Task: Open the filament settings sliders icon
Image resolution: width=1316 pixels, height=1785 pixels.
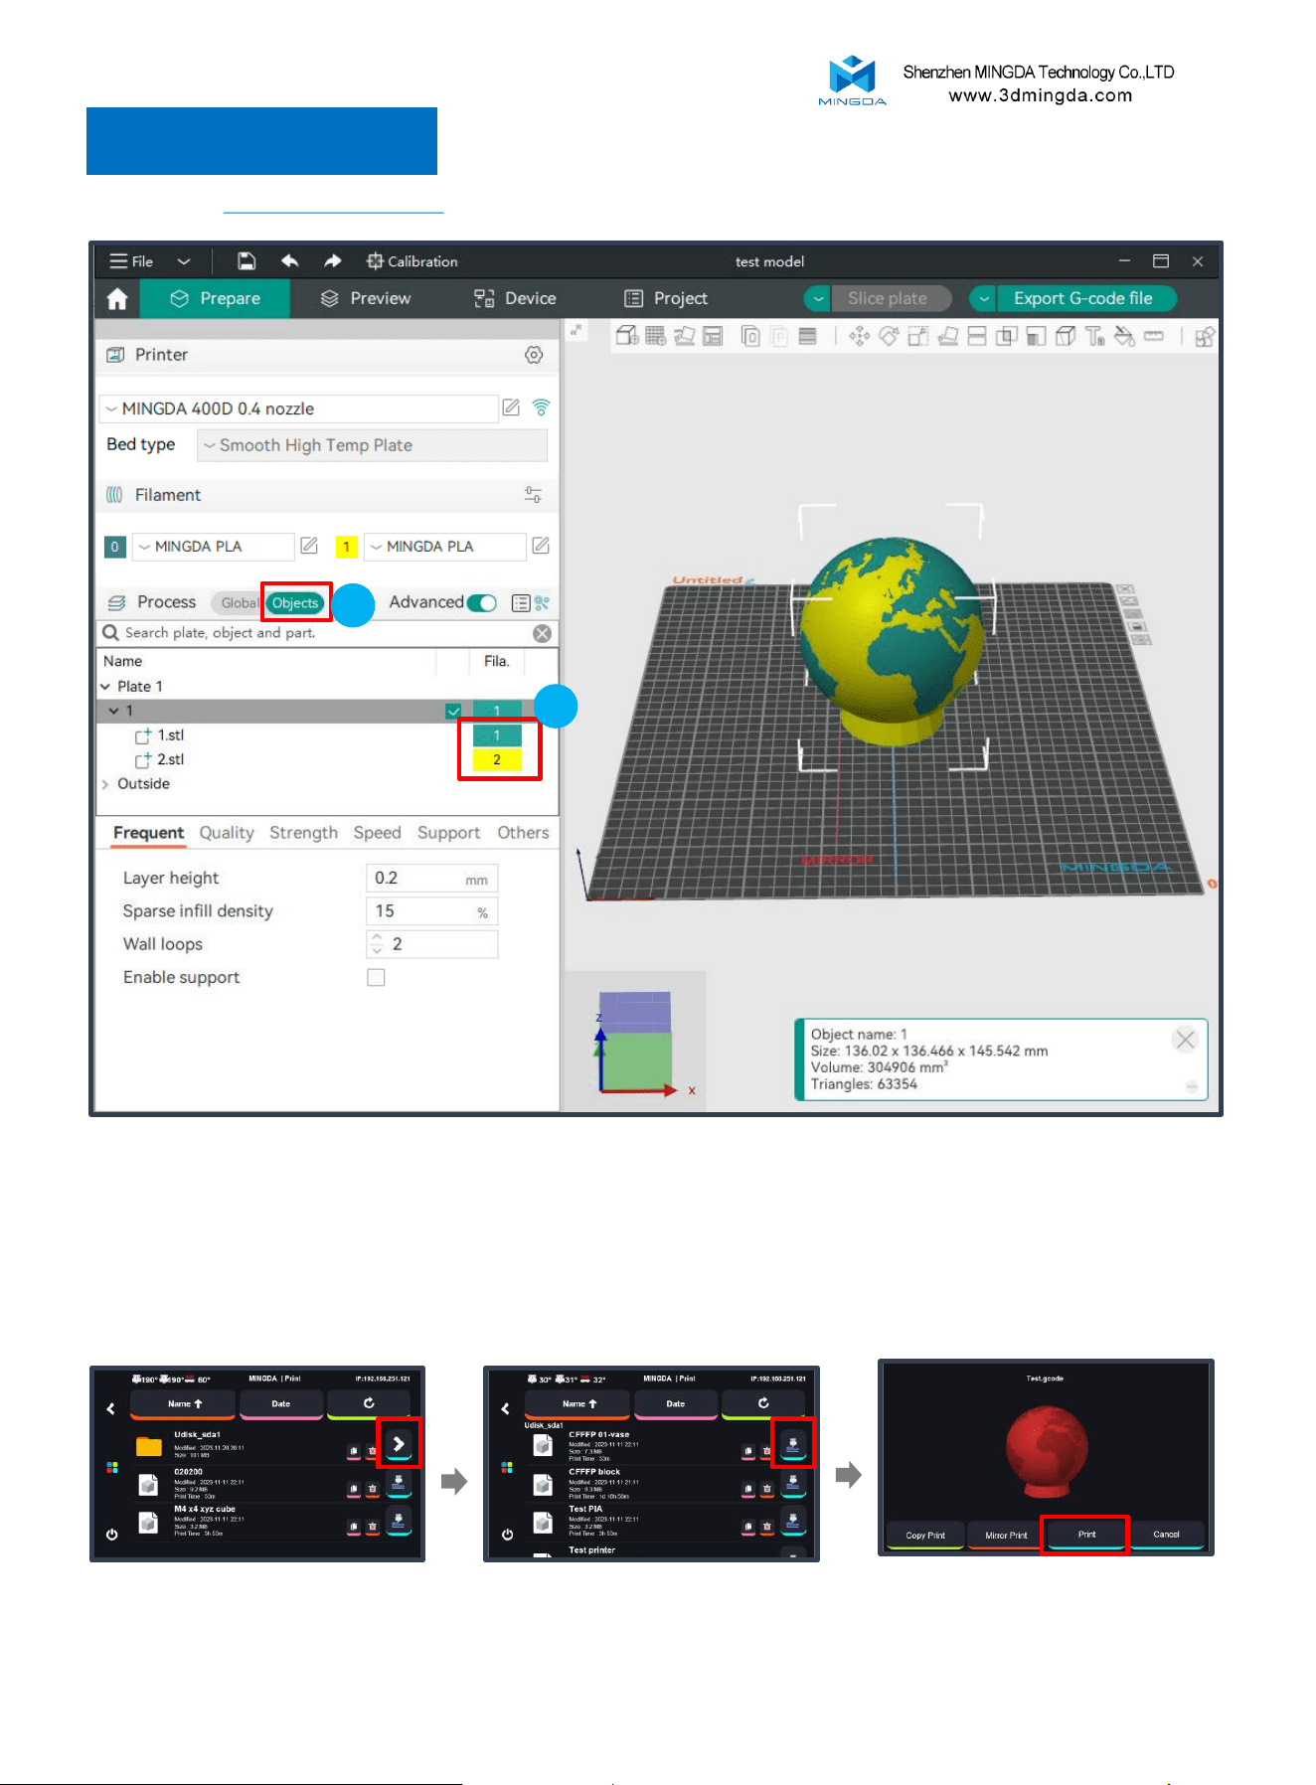Action: click(533, 495)
